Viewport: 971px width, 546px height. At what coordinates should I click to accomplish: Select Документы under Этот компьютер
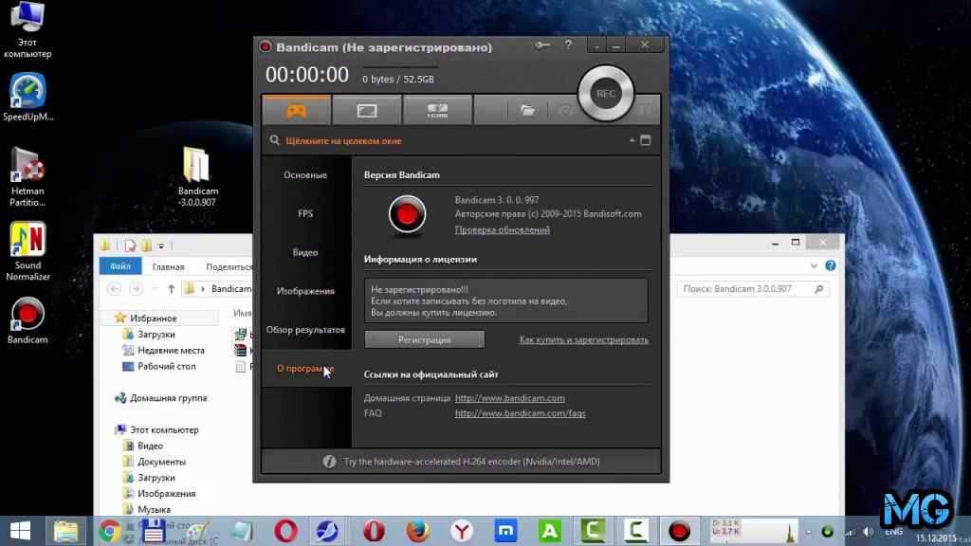[x=161, y=462]
